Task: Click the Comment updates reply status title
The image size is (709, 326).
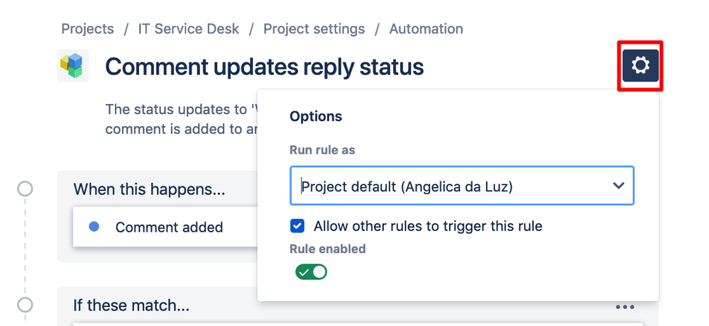Action: tap(264, 67)
